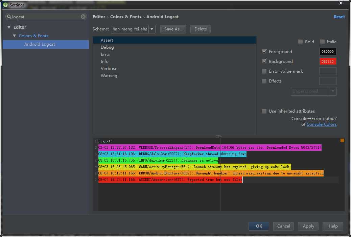
Task: Enable the Italic checkbox
Action: click(x=322, y=42)
